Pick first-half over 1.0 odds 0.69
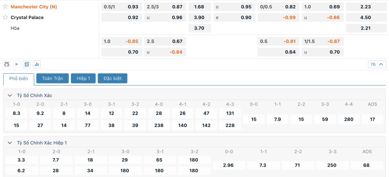Image resolution: width=389 pixels, height=177 pixels. (323, 7)
